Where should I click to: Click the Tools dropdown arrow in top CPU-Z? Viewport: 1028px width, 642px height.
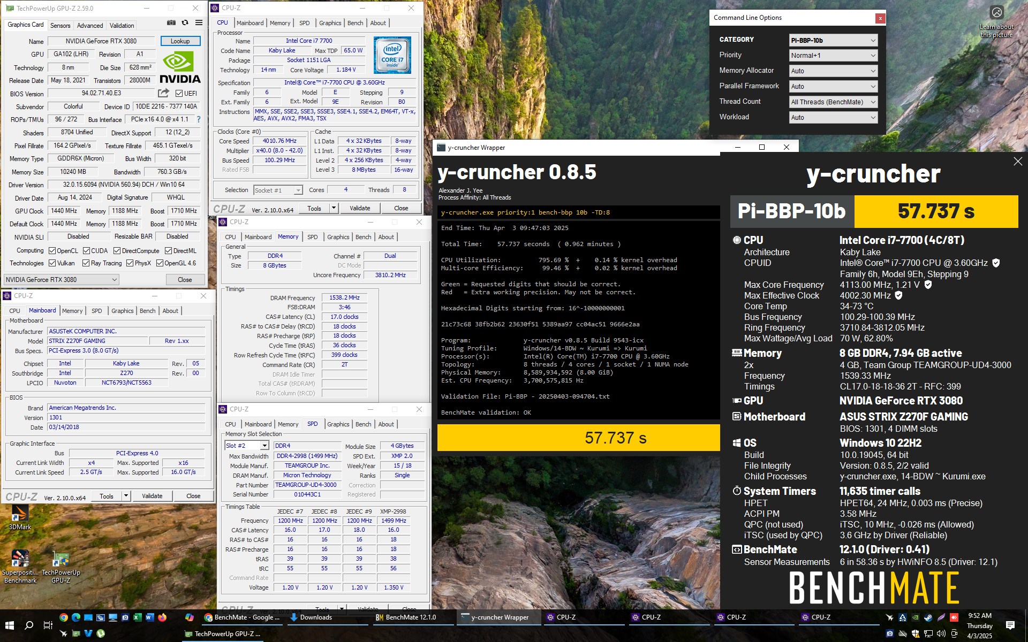point(334,208)
